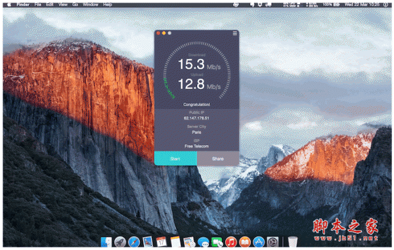Open iBooks from the Dock

coord(245,242)
